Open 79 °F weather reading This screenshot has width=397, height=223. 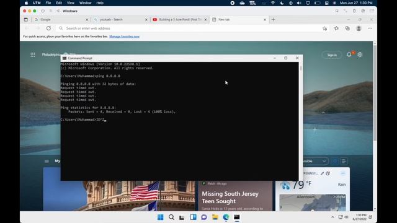[302, 185]
